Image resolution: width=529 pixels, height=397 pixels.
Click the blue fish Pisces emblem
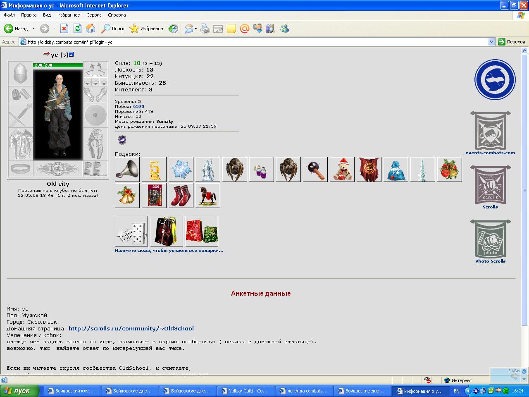495,80
